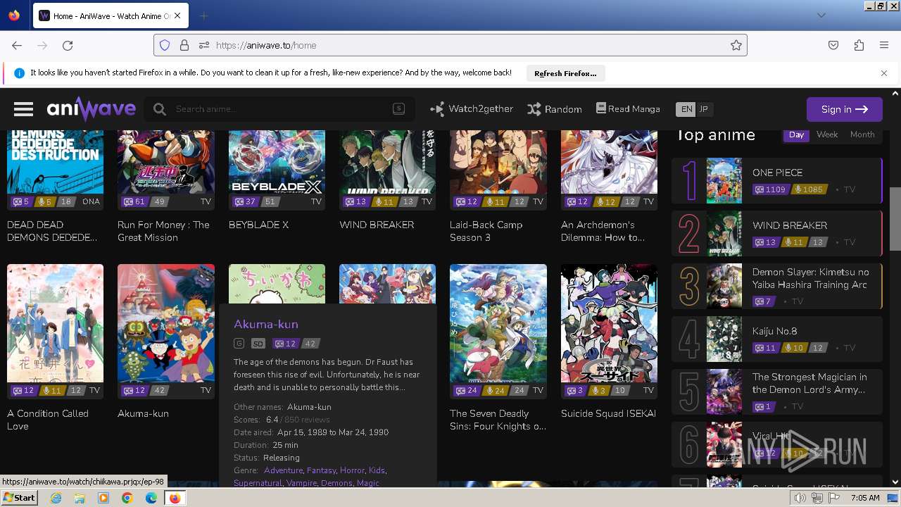
Task: Click the Refresh Firefox button
Action: pos(565,73)
